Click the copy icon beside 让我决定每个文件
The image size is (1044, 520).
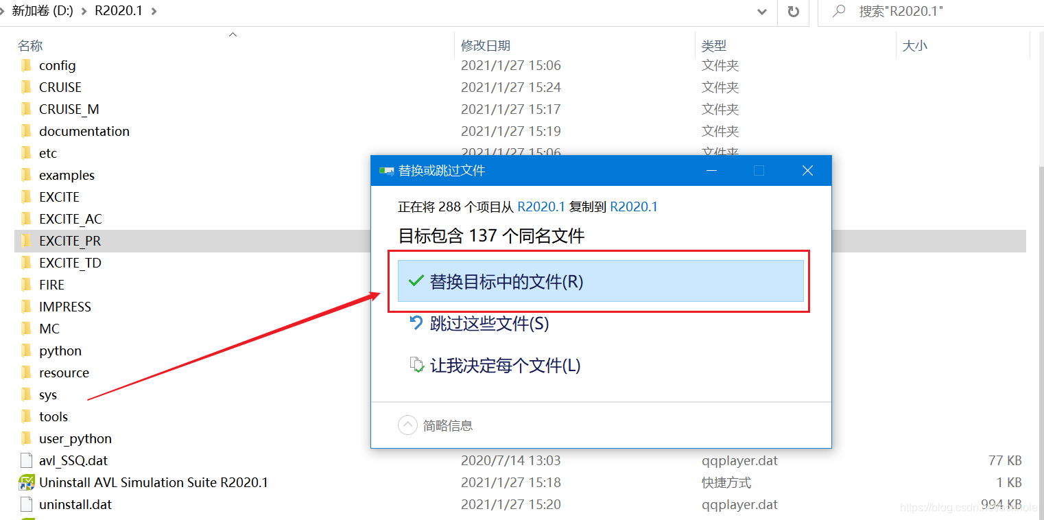(417, 364)
